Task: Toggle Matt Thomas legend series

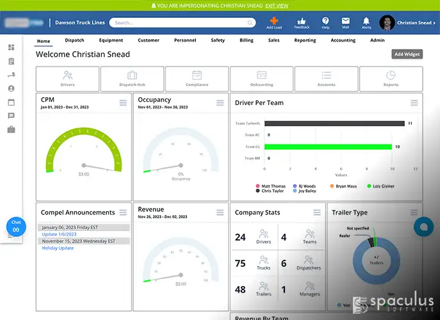Action: coord(270,186)
